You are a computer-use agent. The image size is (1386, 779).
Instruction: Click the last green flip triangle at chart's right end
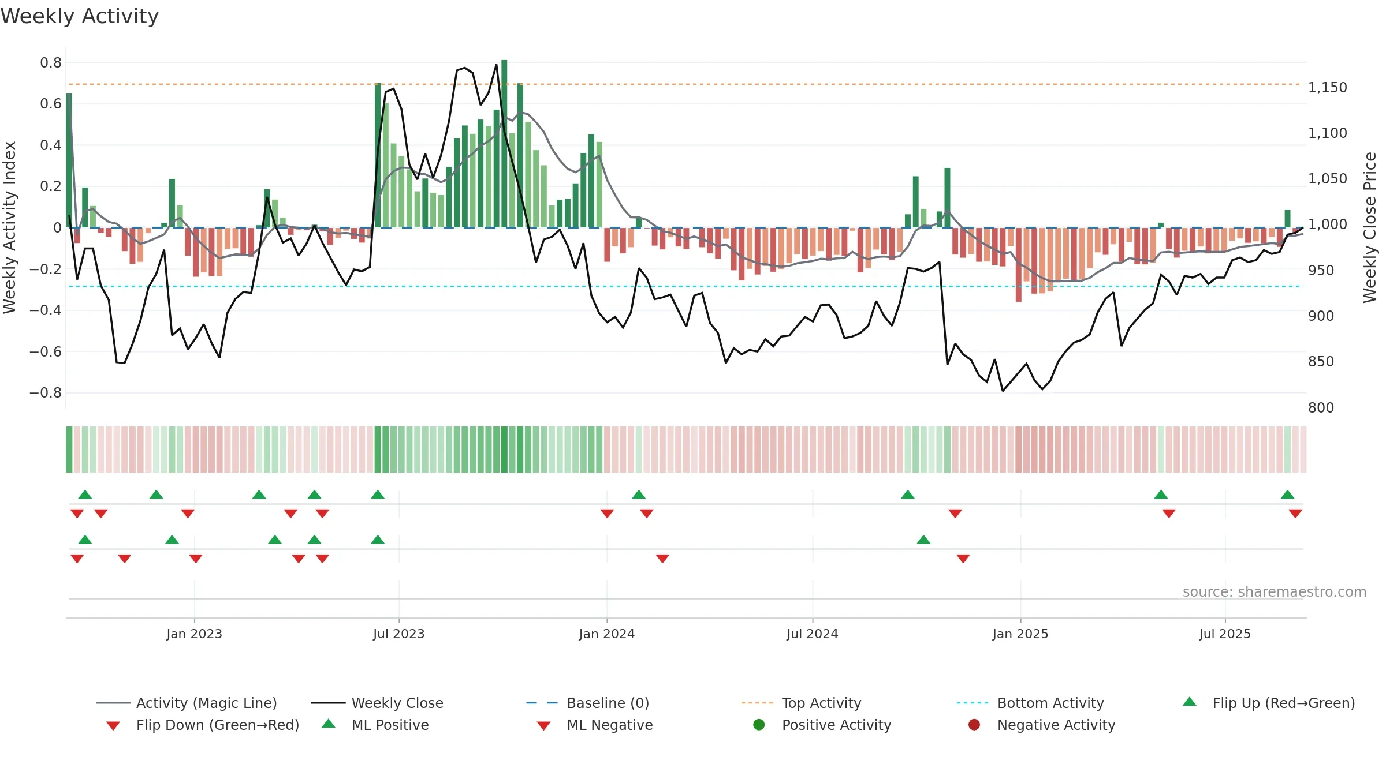(x=1287, y=495)
